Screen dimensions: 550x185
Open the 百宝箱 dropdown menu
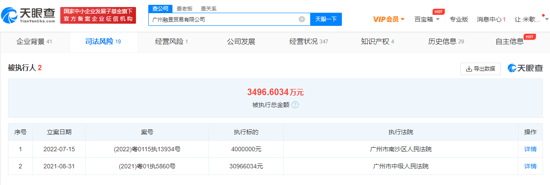point(427,19)
